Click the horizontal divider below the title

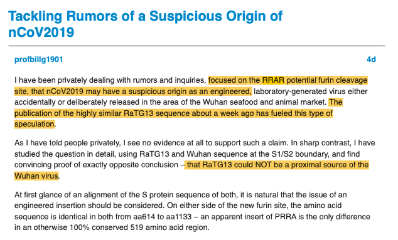click(196, 46)
